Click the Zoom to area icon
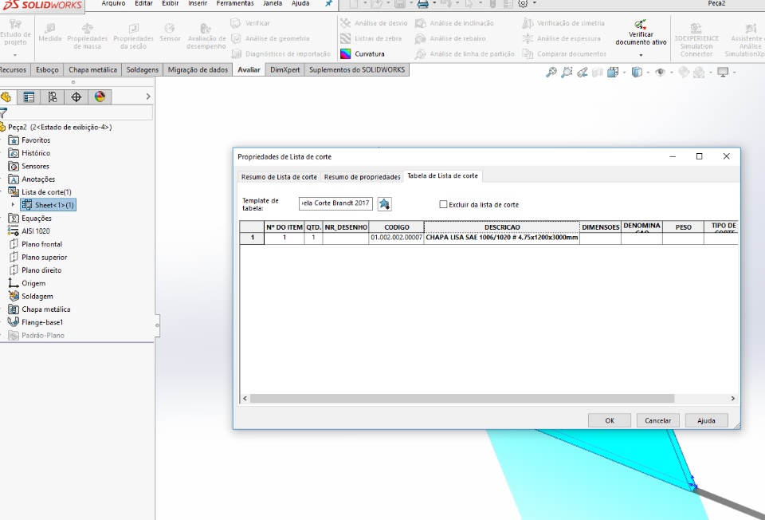Screen dimensions: 765x520 pos(567,73)
